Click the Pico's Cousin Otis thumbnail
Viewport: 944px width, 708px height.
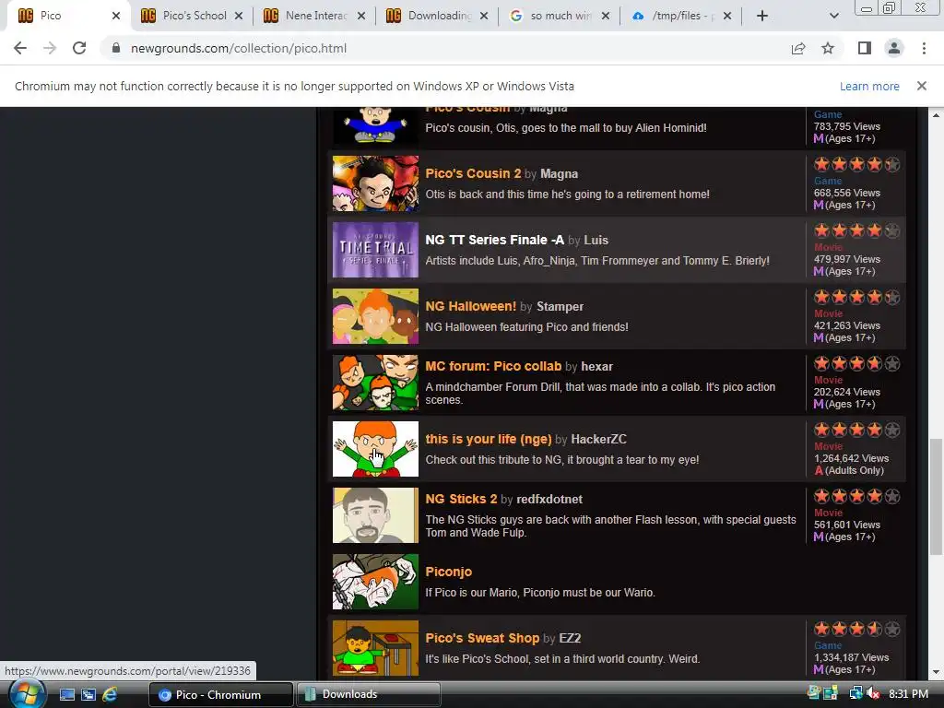coord(375,125)
